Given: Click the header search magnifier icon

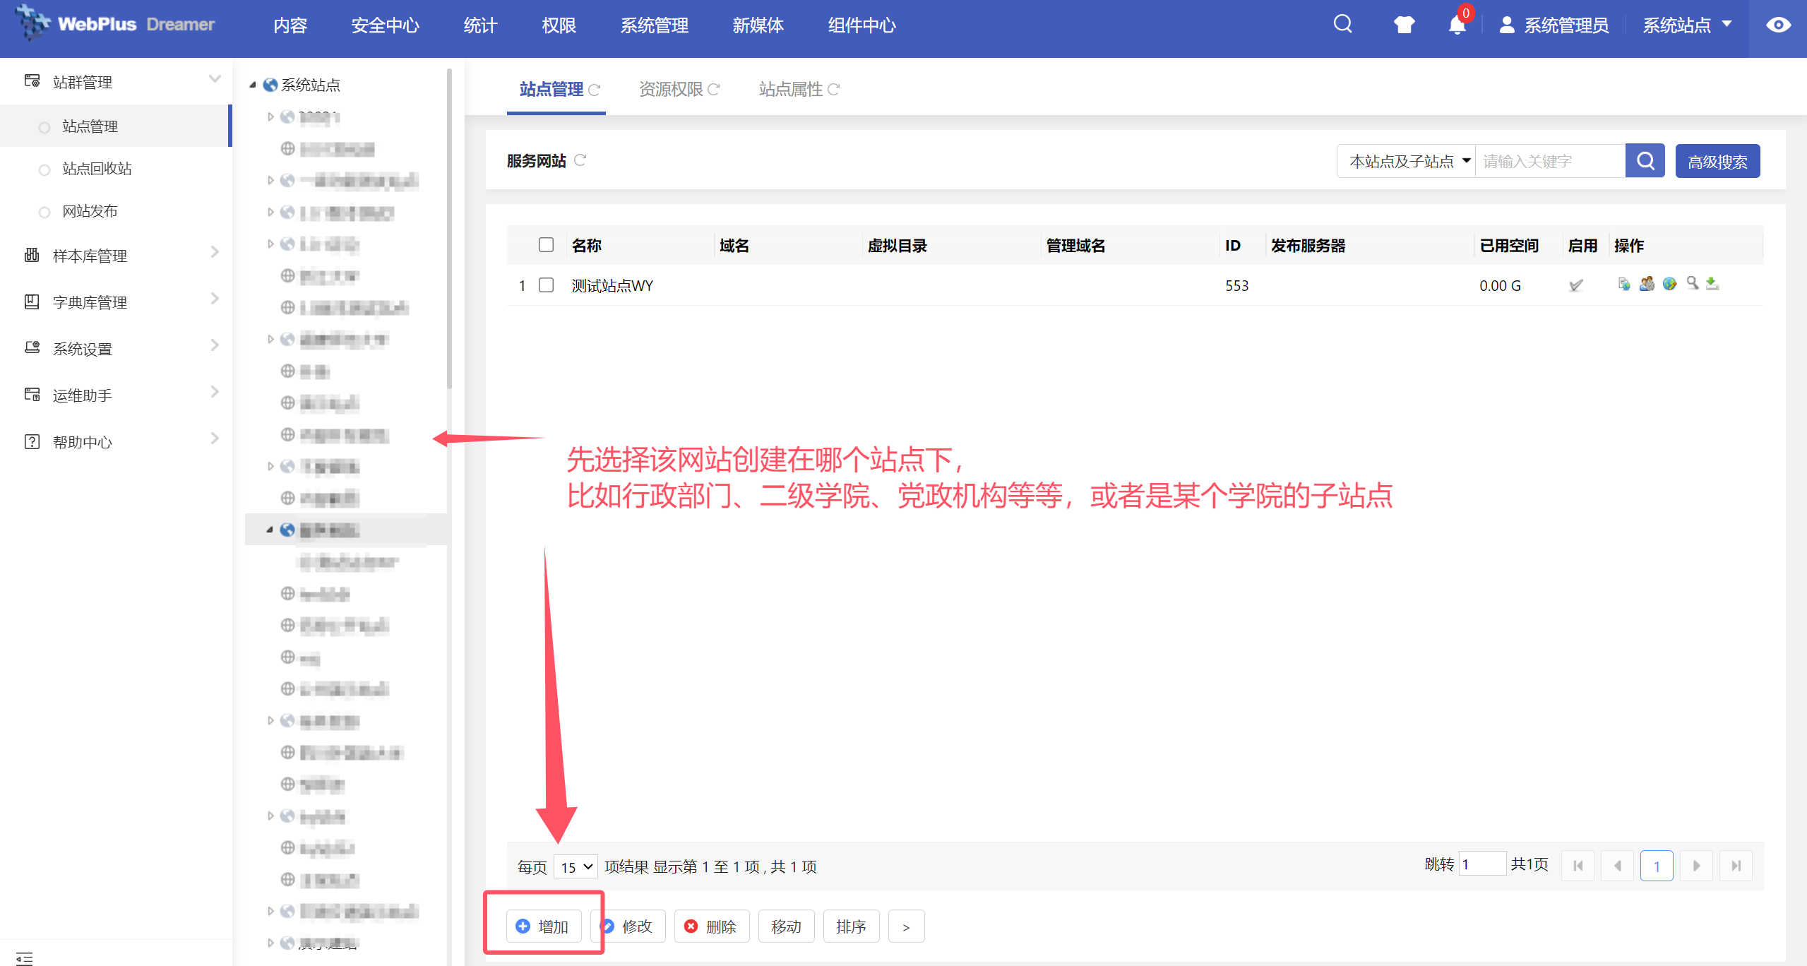Looking at the screenshot, I should pyautogui.click(x=1342, y=24).
